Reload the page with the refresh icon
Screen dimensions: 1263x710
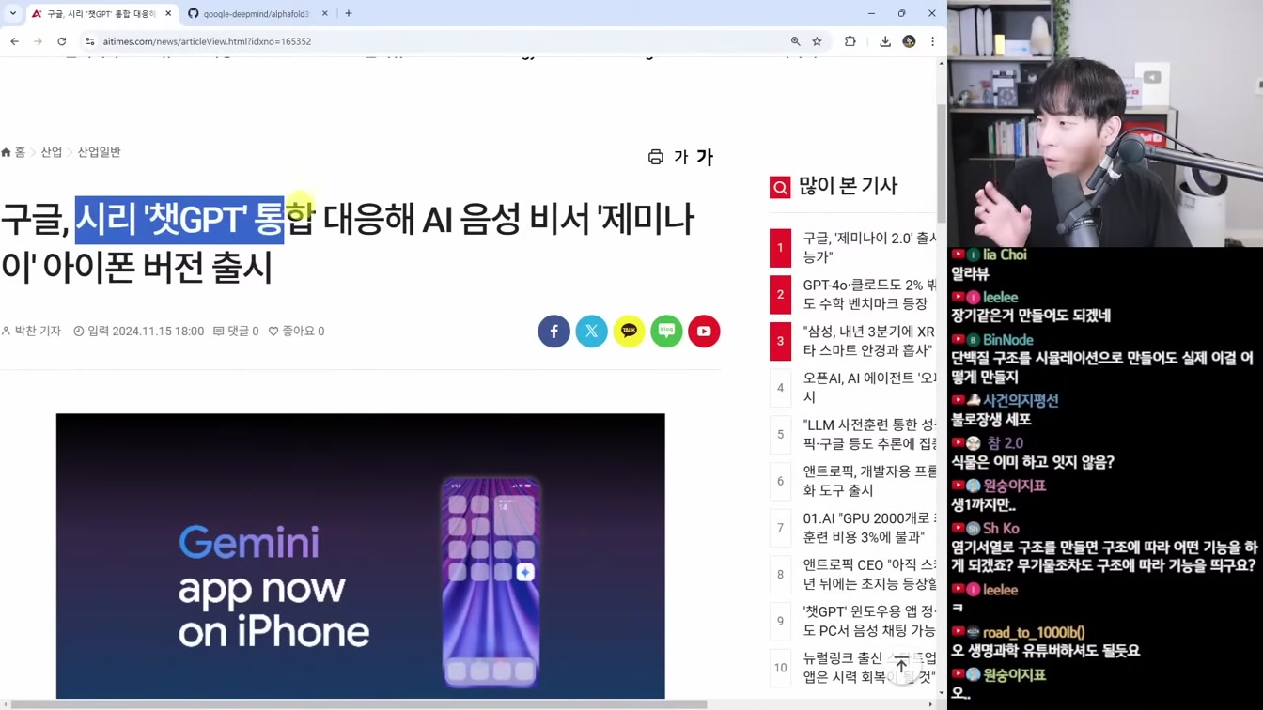click(62, 41)
